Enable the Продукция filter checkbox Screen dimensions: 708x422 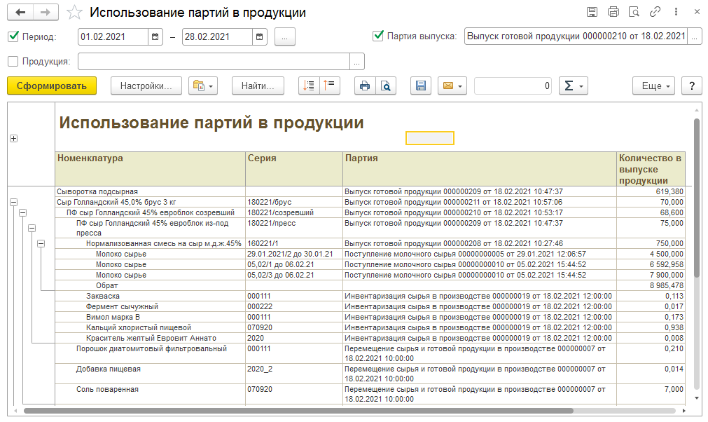(13, 61)
